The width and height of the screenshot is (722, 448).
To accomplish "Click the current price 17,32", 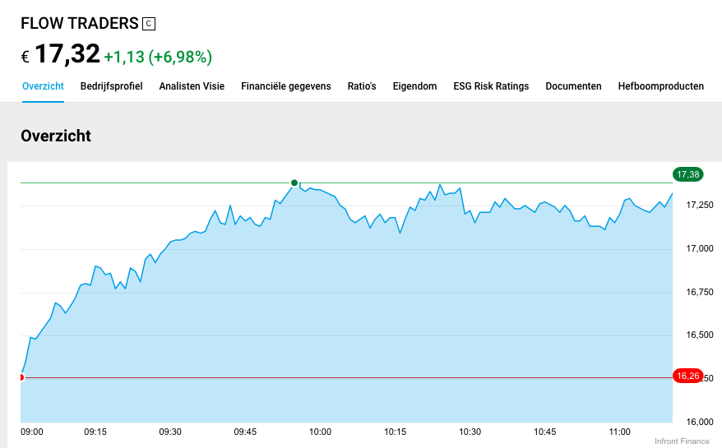I will 67,54.
